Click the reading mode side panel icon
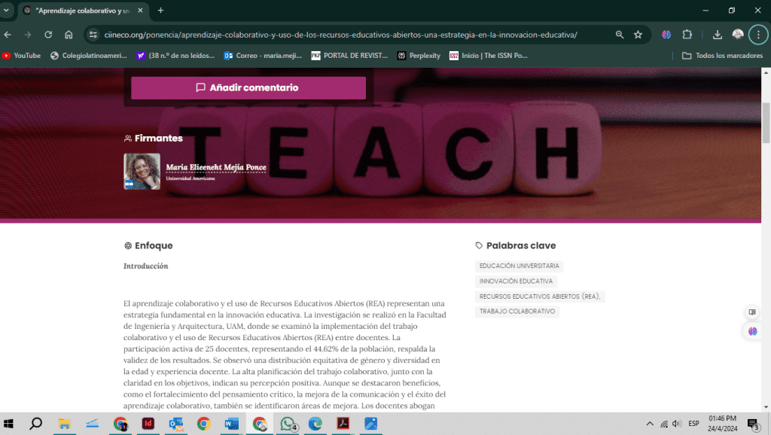771x435 pixels. 752,312
